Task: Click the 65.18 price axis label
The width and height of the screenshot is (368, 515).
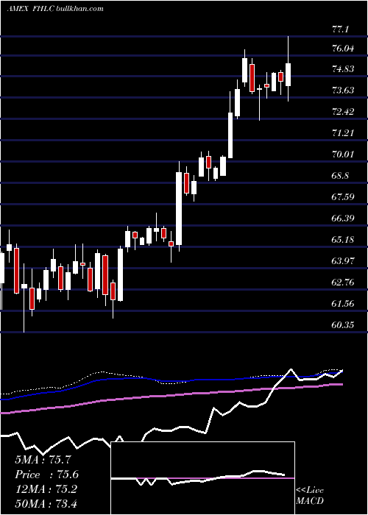Action: click(x=343, y=239)
